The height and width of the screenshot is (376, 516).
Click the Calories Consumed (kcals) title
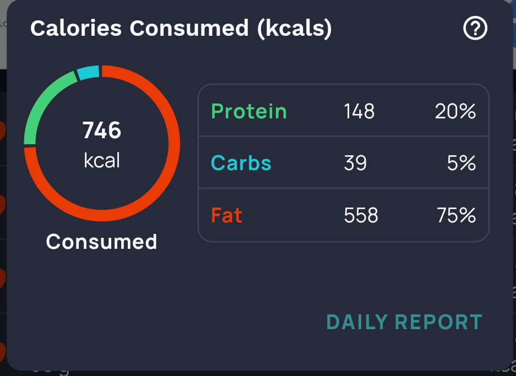[181, 29]
